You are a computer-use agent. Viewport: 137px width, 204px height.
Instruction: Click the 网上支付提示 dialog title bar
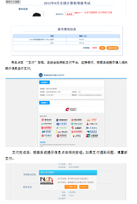pyautogui.click(x=68, y=172)
